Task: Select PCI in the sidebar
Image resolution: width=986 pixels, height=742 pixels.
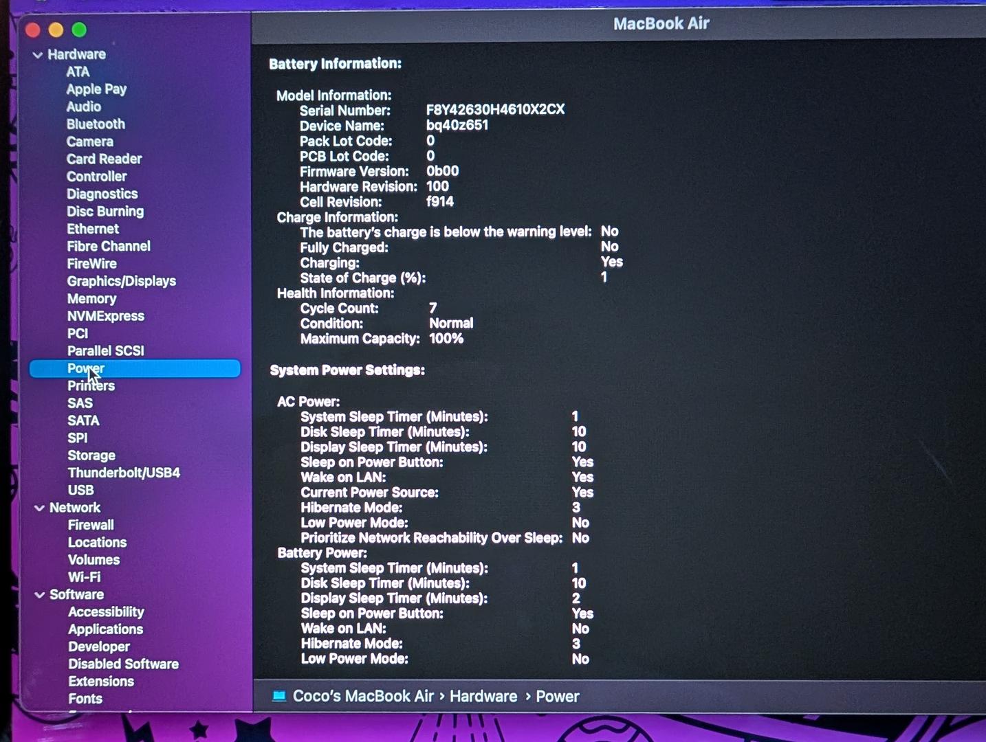Action: pos(78,334)
